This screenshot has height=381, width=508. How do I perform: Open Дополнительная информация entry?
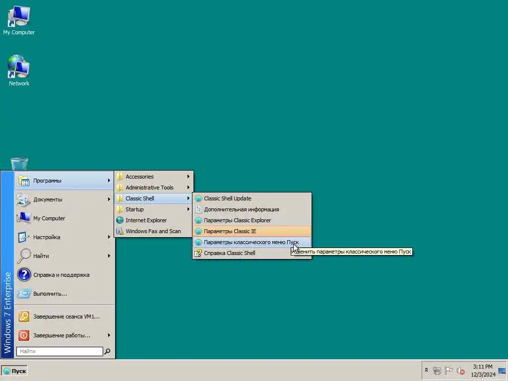[x=252, y=210]
